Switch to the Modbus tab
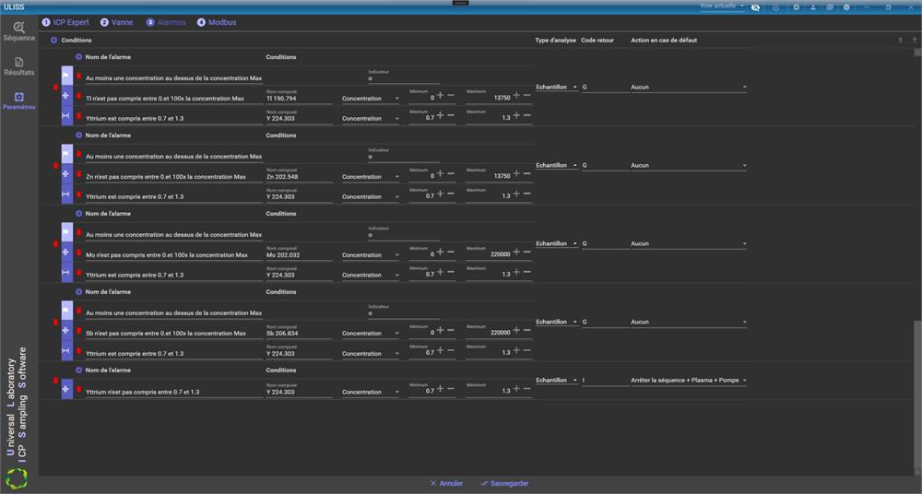The height and width of the screenshot is (494, 922). click(219, 22)
